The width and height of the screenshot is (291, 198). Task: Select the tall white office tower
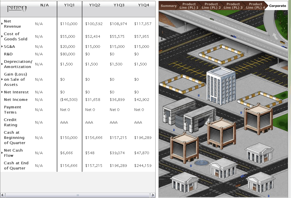tap(221, 86)
